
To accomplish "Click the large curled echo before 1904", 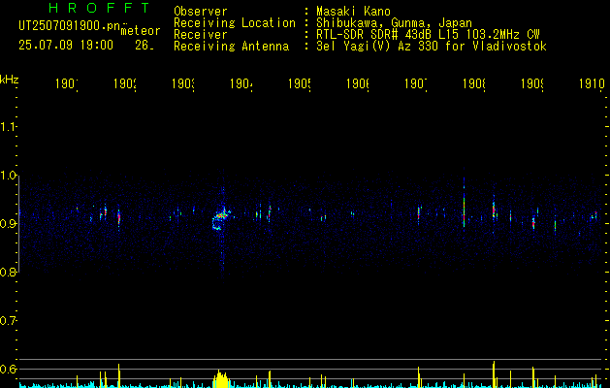I will [x=221, y=218].
